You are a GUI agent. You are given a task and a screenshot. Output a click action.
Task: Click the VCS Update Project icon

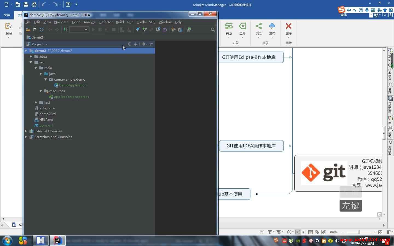138,30
